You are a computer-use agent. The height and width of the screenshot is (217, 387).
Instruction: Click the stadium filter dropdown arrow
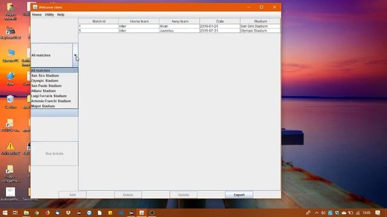click(x=75, y=55)
